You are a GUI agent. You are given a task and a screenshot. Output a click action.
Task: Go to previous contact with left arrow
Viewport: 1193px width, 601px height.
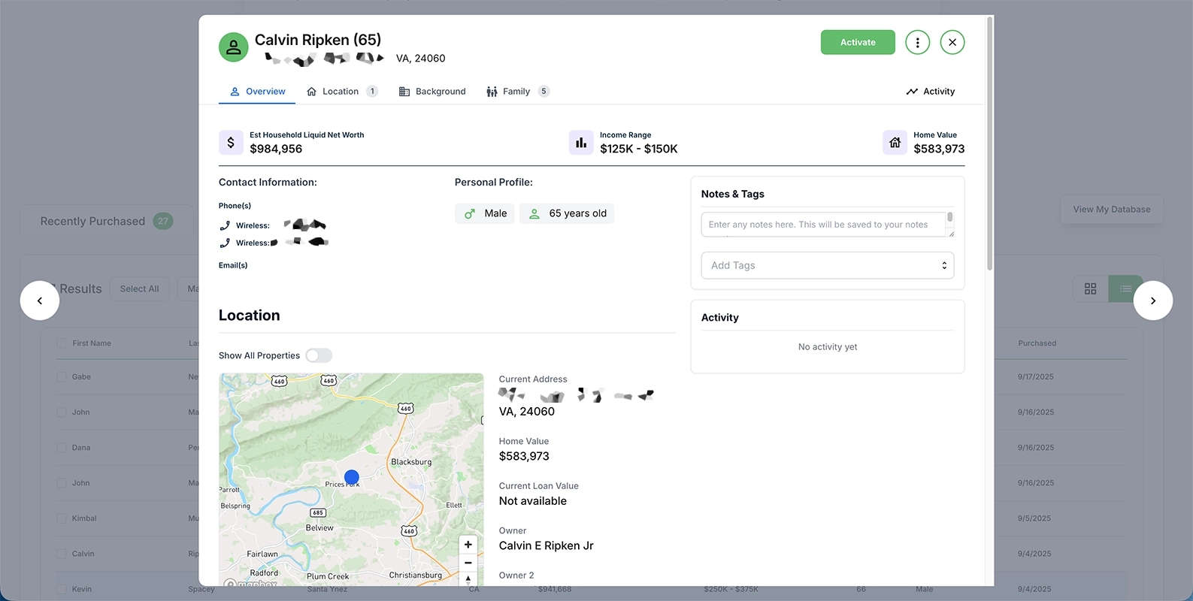(x=40, y=300)
